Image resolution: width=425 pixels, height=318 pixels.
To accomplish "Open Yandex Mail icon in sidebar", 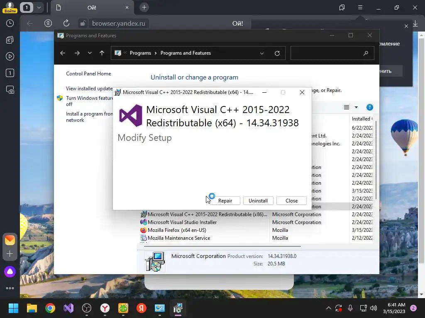I will tap(10, 240).
